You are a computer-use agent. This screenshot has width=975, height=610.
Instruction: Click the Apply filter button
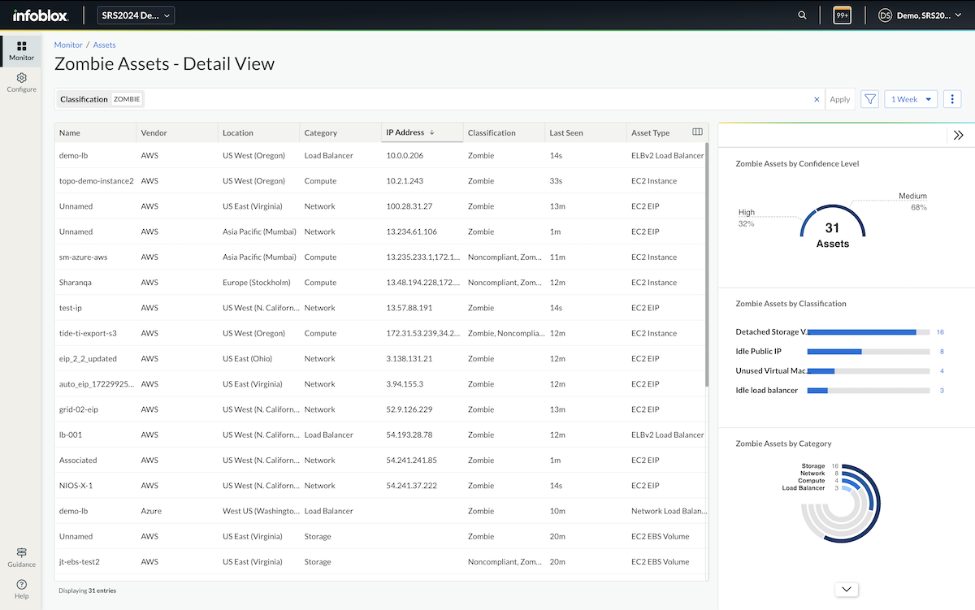click(x=839, y=99)
